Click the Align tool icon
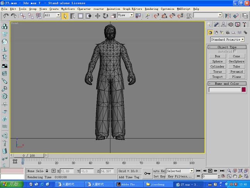Image resolution: width=250 pixels, height=188 pixels. pyautogui.click(x=236, y=16)
